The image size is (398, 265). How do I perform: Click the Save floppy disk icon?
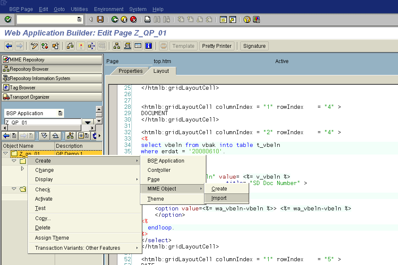point(100,19)
